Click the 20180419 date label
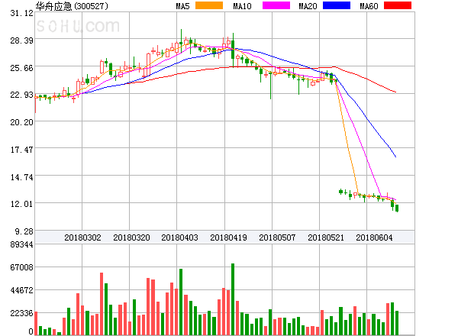 pyautogui.click(x=228, y=237)
